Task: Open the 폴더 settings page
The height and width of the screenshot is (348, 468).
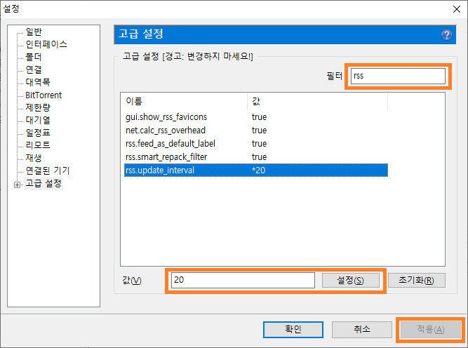Action: [34, 57]
